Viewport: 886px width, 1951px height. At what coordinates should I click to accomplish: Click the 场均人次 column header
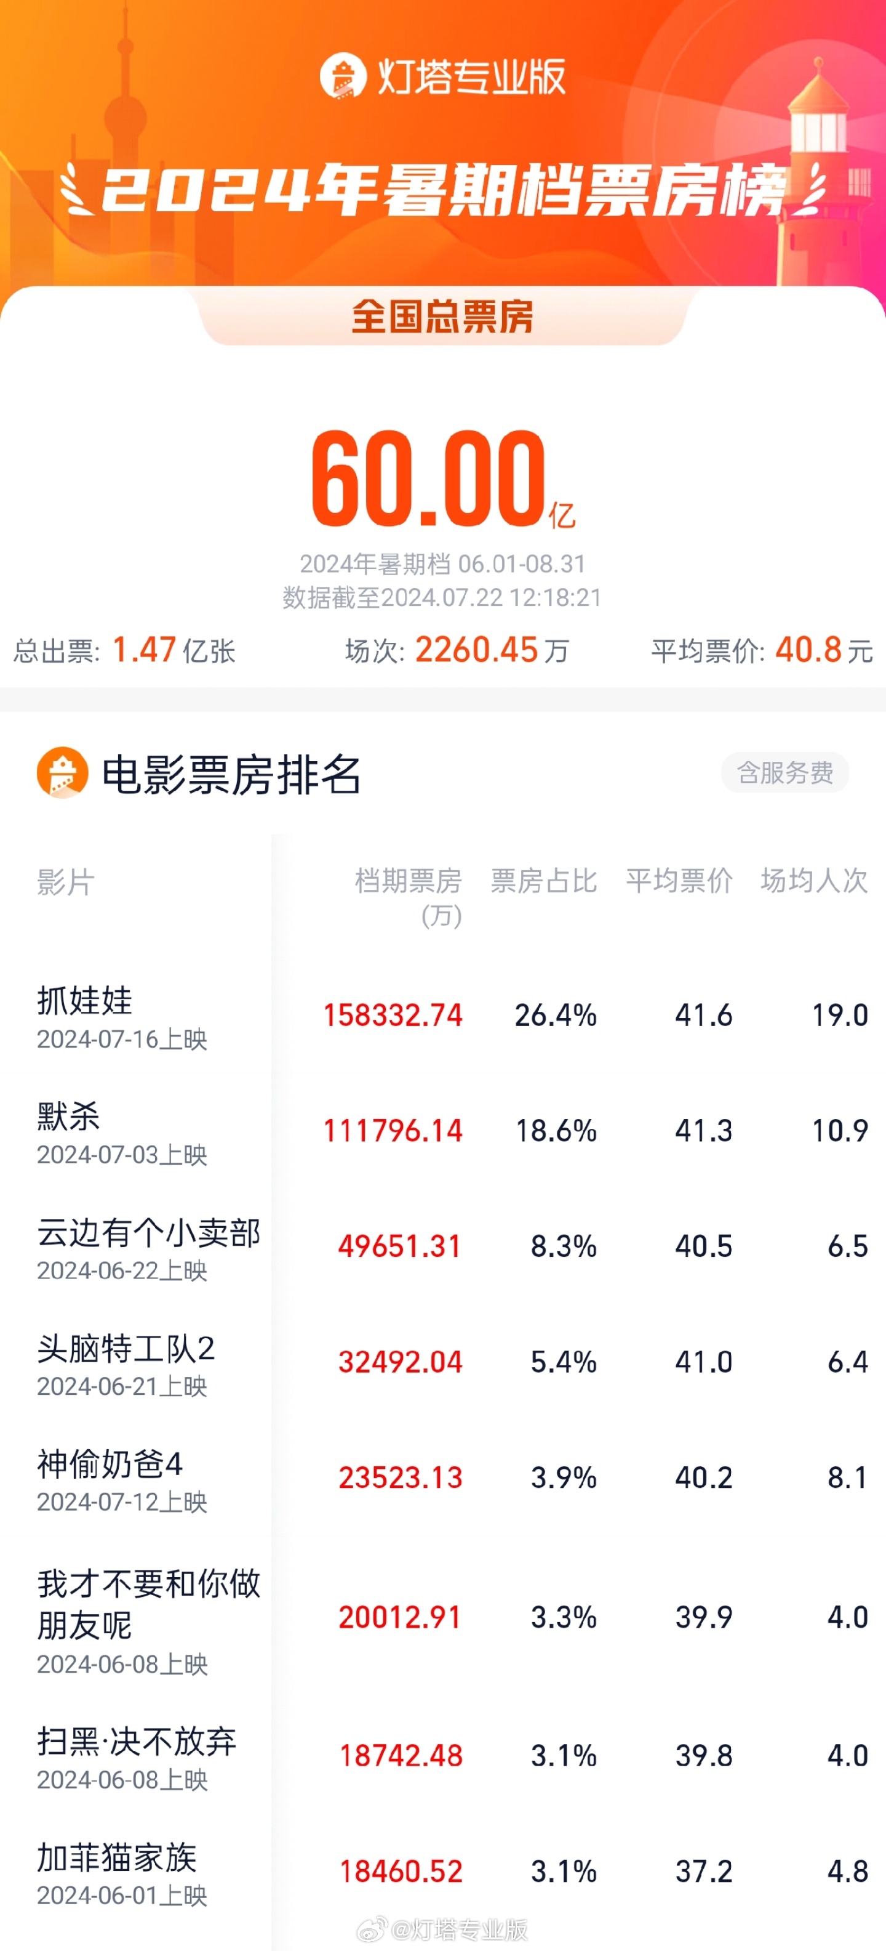(814, 881)
